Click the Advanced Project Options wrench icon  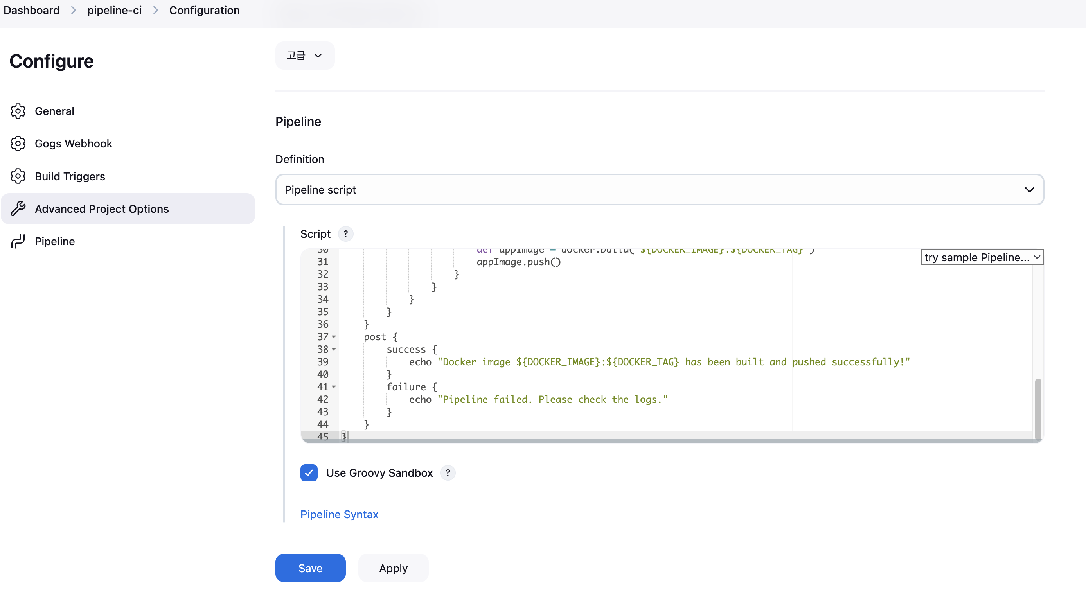[x=18, y=209]
